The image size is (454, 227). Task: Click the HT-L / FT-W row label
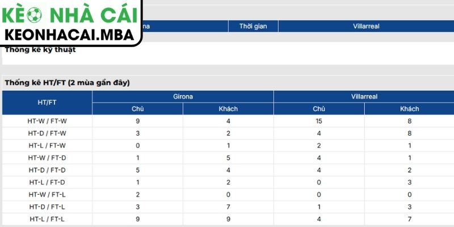click(47, 145)
